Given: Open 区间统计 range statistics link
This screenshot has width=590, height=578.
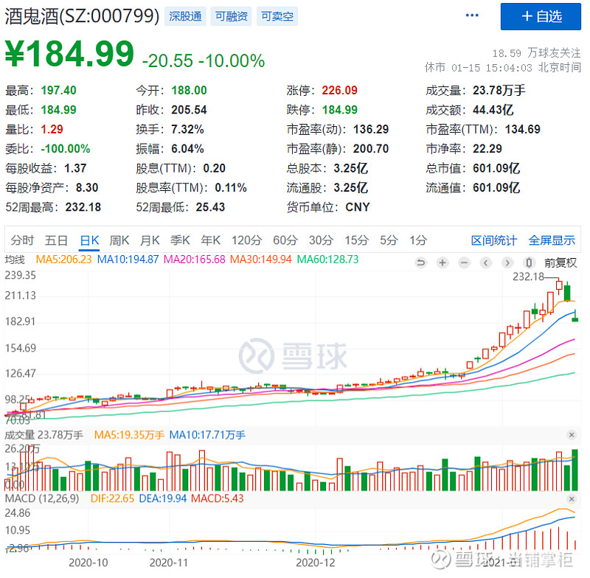Looking at the screenshot, I should click(x=494, y=240).
